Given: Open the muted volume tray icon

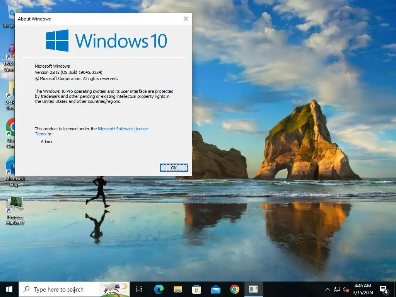Looking at the screenshot, I should click(346, 289).
